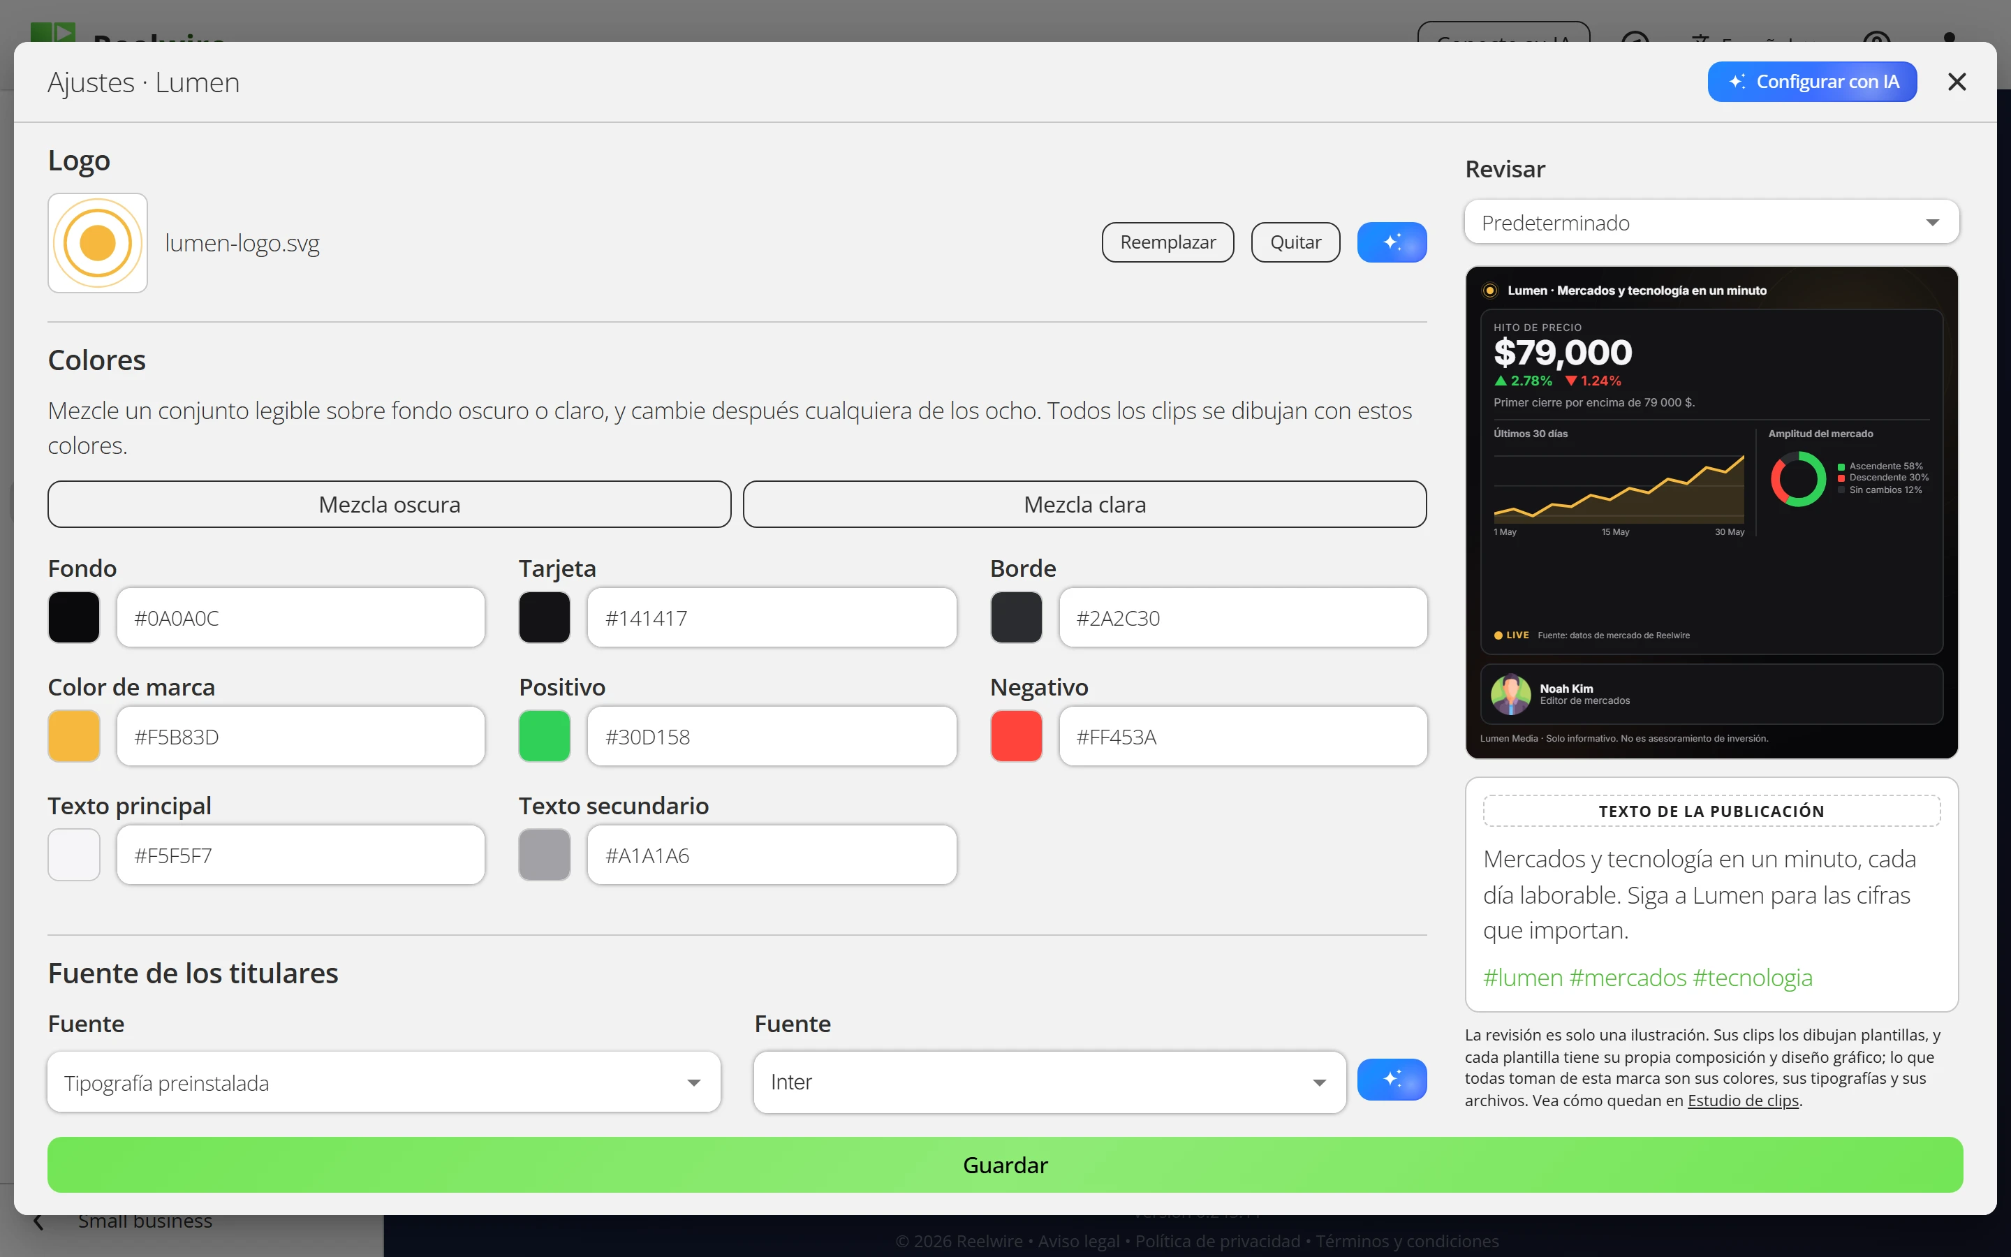Click Configurar con IA button
2011x1257 pixels.
click(x=1811, y=82)
